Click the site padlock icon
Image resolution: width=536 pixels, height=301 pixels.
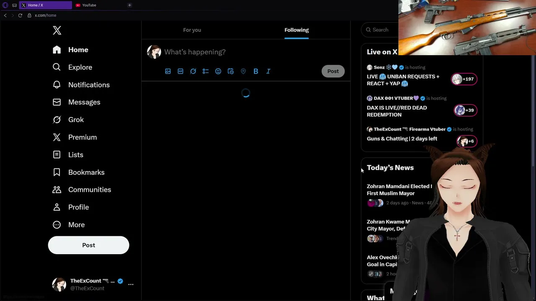tap(29, 15)
